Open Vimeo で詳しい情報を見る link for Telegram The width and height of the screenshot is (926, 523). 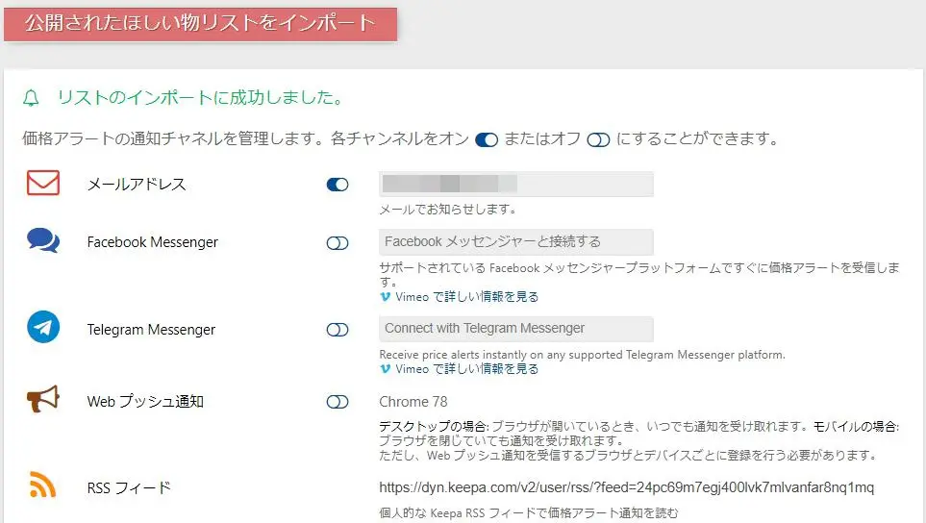tap(466, 369)
